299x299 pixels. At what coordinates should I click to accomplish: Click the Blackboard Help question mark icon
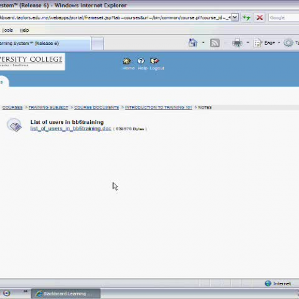click(141, 61)
